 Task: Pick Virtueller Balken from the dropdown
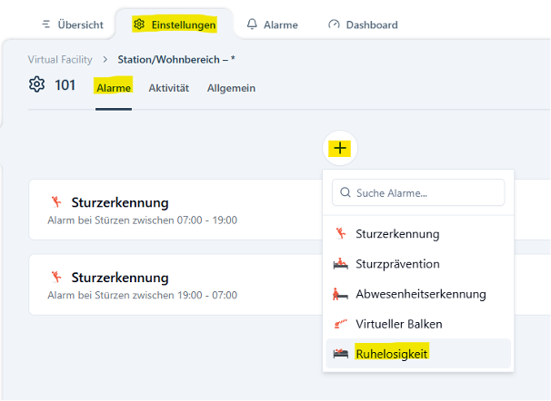pyautogui.click(x=399, y=324)
